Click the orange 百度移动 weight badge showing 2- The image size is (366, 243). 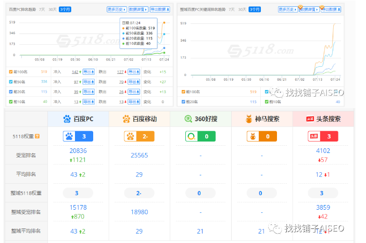[x=139, y=136]
